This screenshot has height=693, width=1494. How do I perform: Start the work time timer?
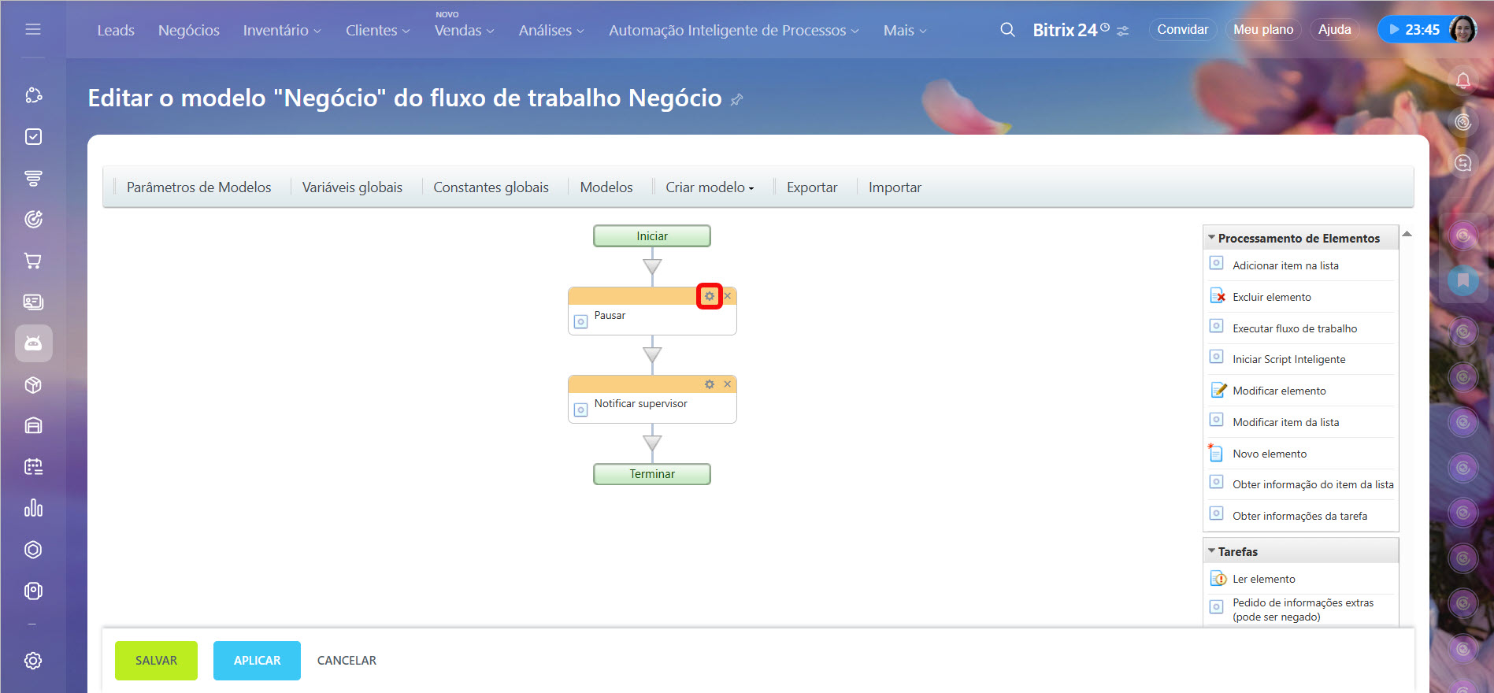(x=1395, y=30)
